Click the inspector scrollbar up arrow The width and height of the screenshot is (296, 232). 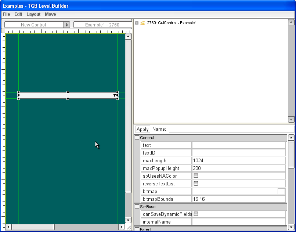[x=291, y=138]
